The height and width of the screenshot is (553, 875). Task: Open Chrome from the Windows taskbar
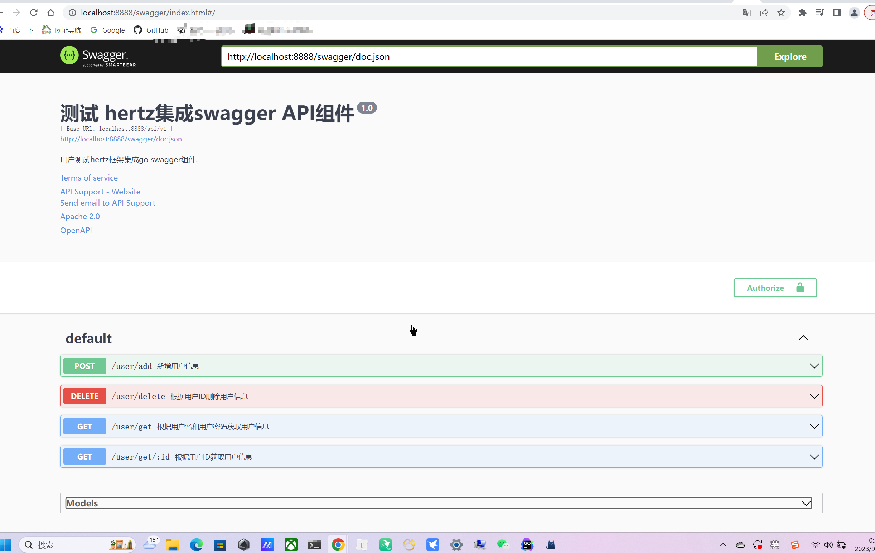[338, 544]
